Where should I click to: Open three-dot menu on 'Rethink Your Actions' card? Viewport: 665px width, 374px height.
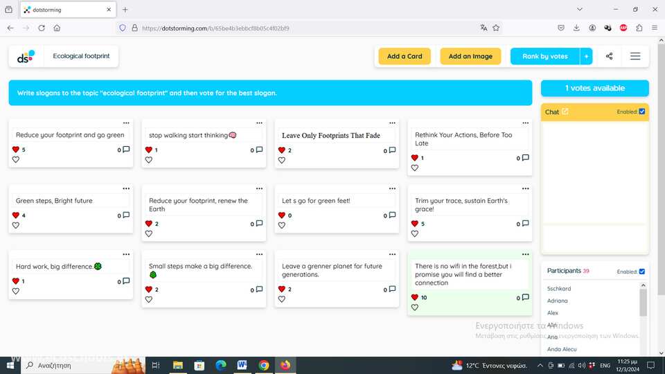coord(526,123)
